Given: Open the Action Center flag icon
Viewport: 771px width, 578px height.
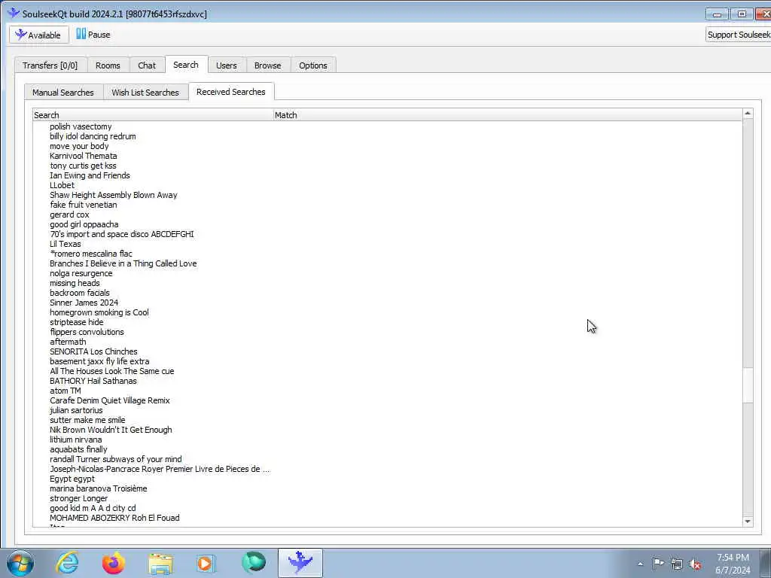Looking at the screenshot, I should pyautogui.click(x=658, y=563).
